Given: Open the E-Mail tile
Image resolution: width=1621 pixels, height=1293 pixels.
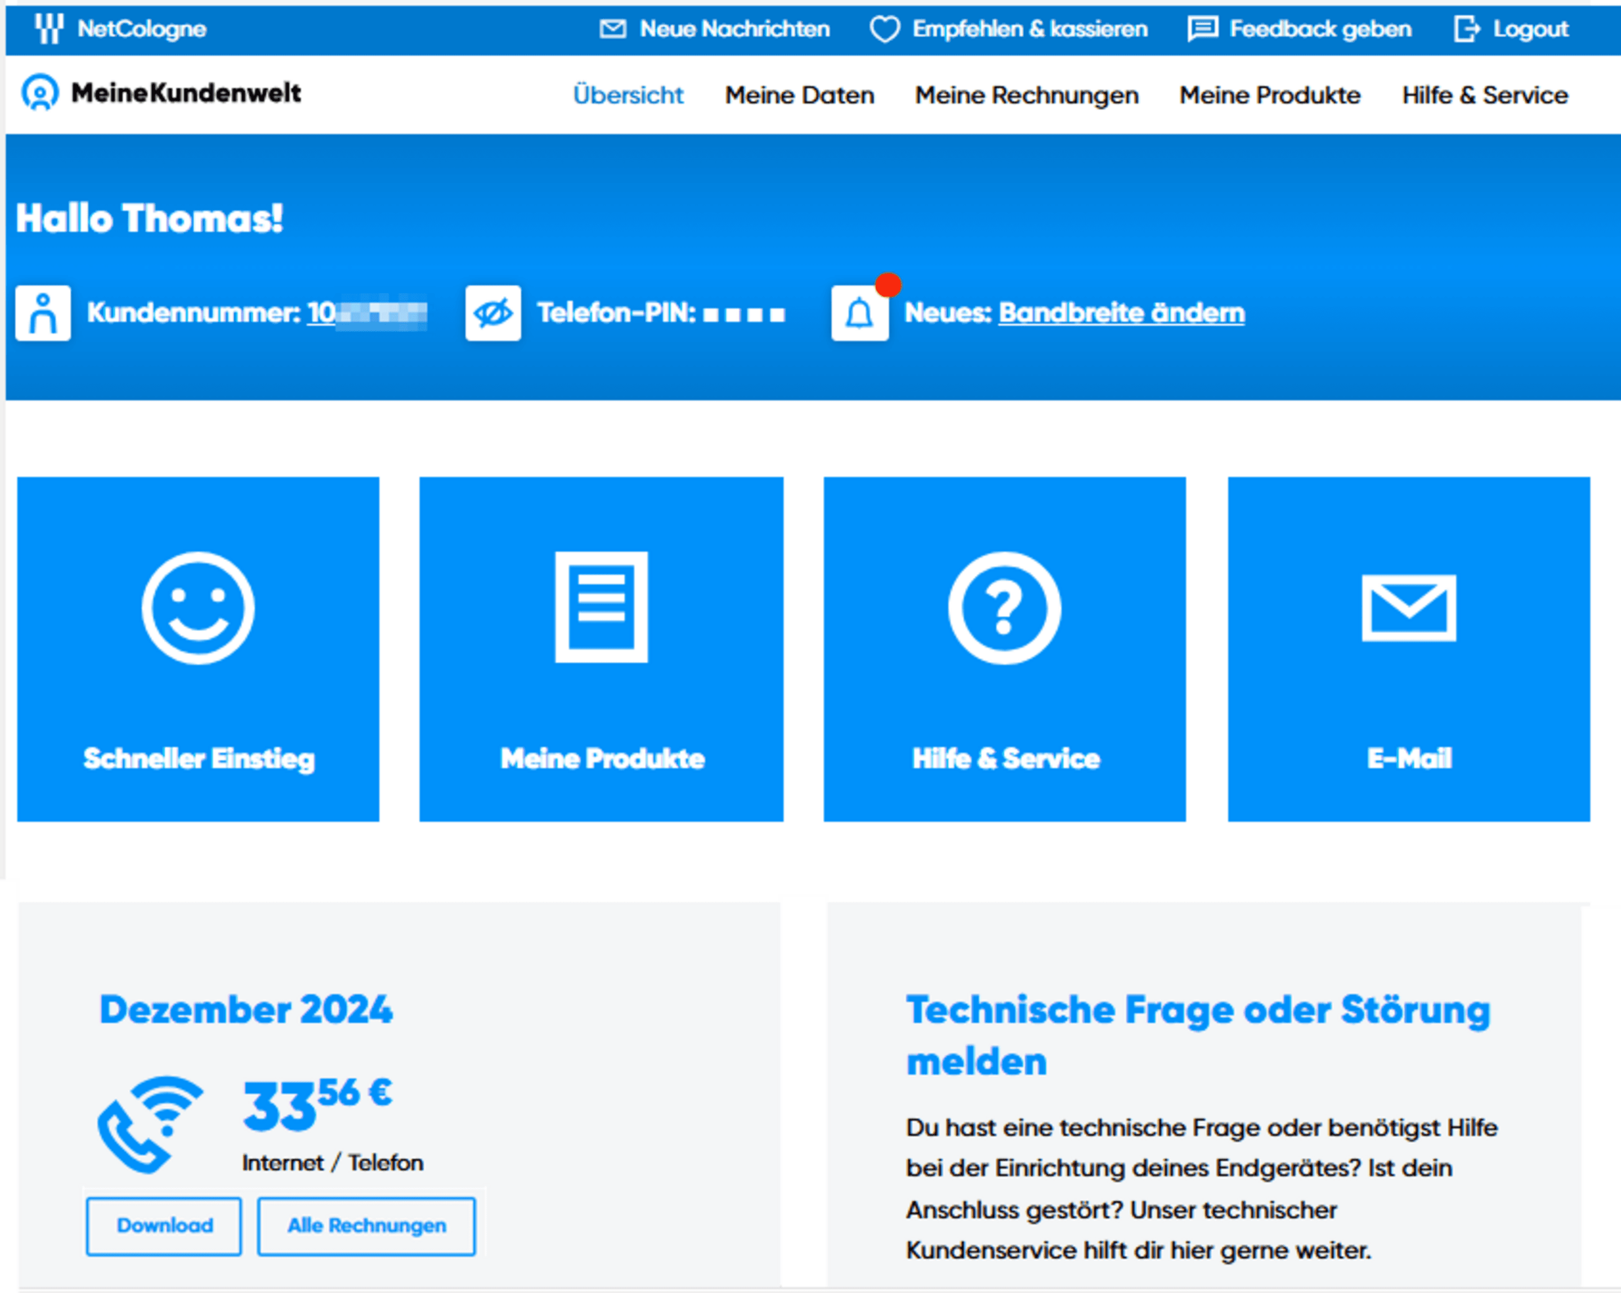Looking at the screenshot, I should [1408, 649].
